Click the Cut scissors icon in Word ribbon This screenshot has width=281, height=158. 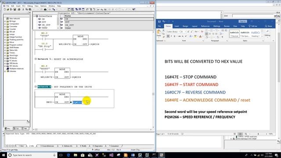pos(163,31)
